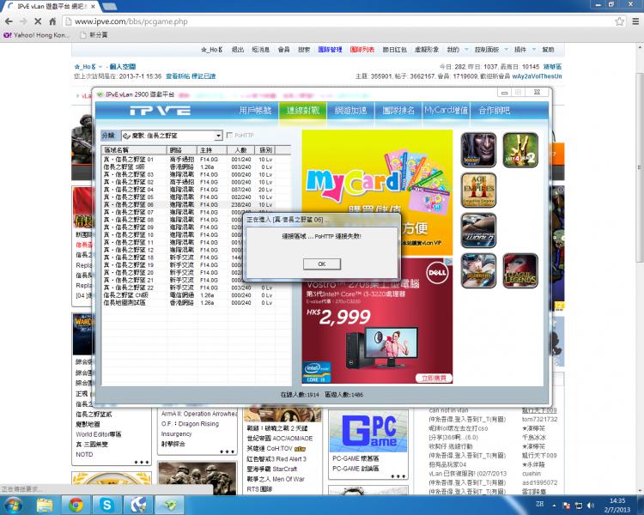The height and width of the screenshot is (515, 644).
Task: Go back using the browser back arrow
Action: click(9, 21)
